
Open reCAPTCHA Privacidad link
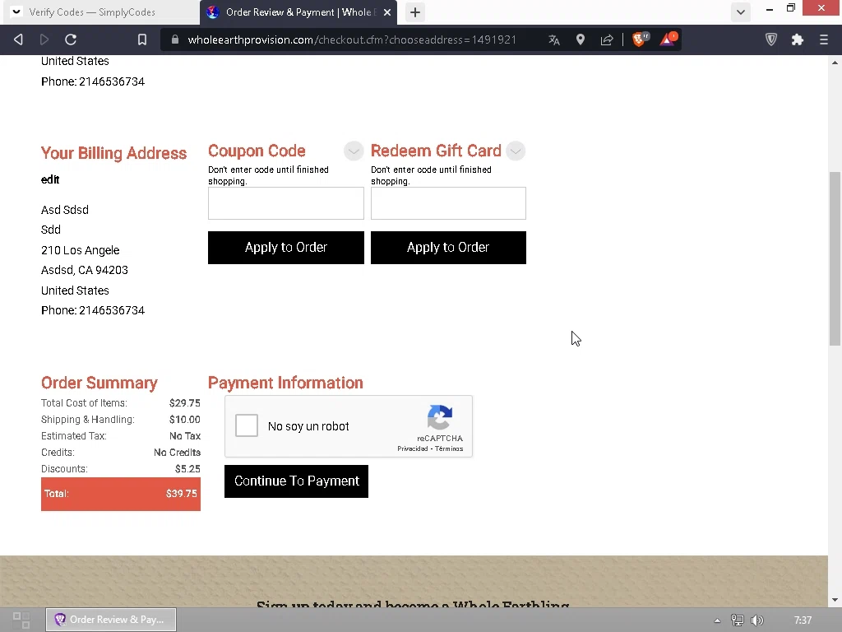413,448
